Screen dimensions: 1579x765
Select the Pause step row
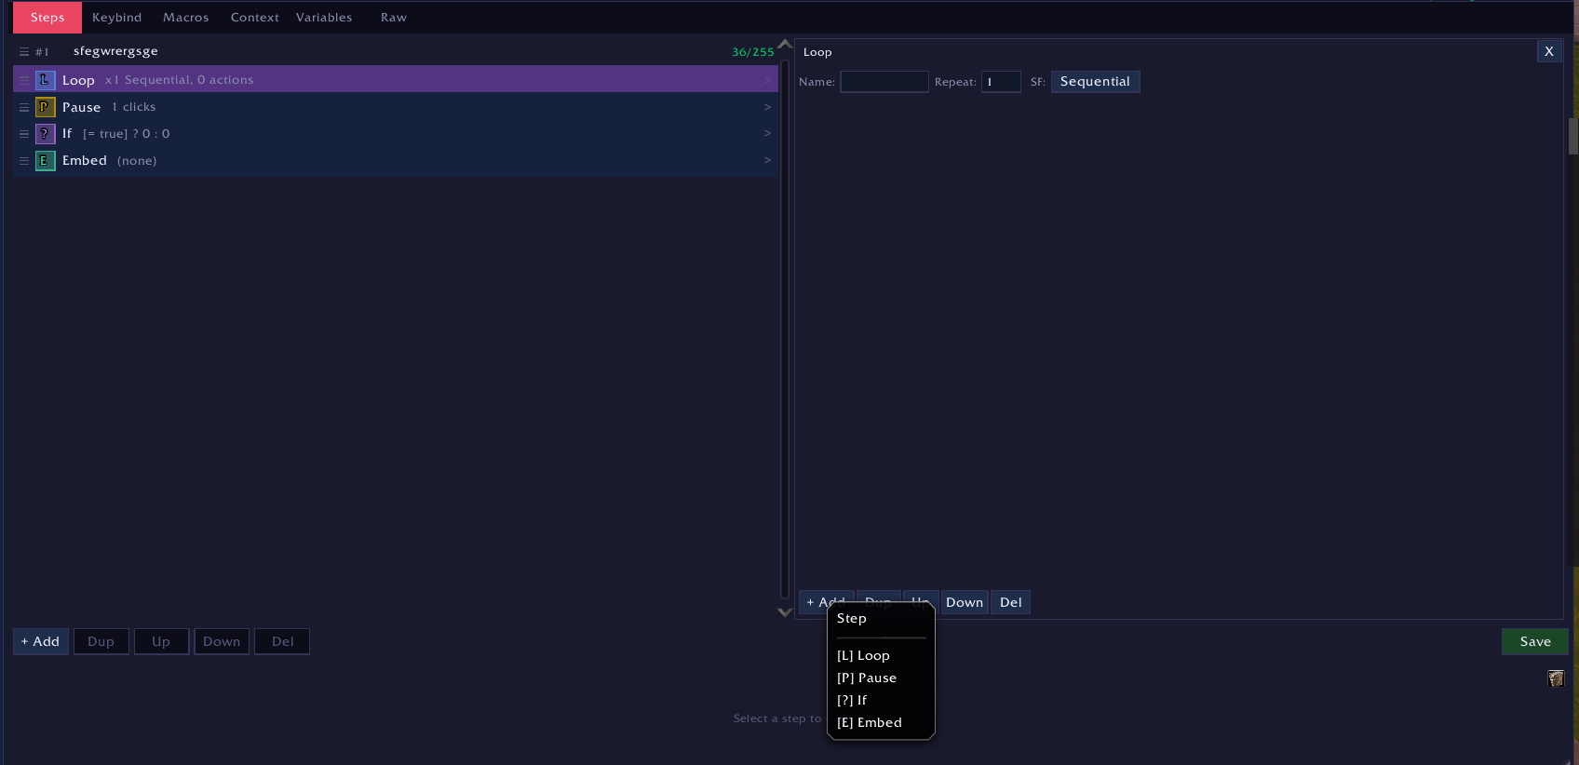(x=396, y=107)
